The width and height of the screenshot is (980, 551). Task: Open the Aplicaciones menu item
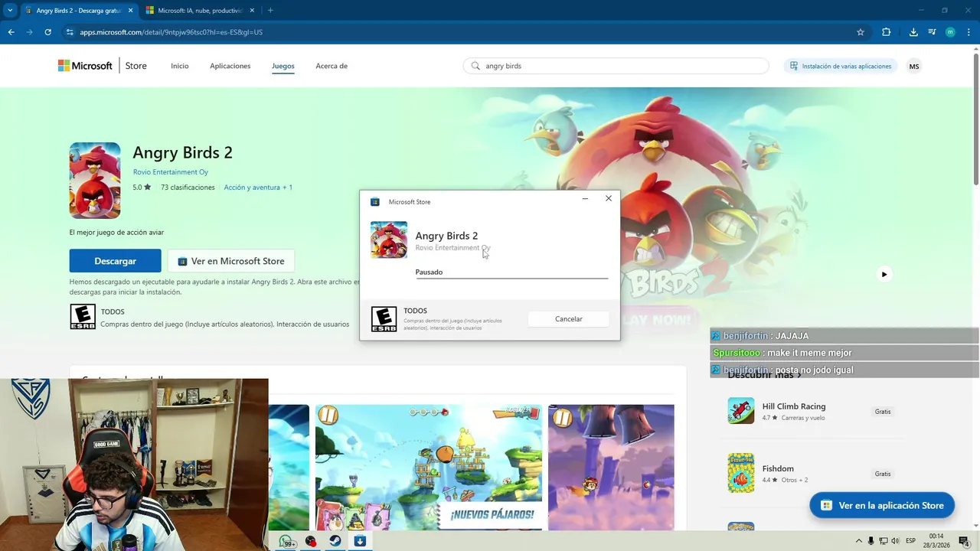pyautogui.click(x=230, y=66)
